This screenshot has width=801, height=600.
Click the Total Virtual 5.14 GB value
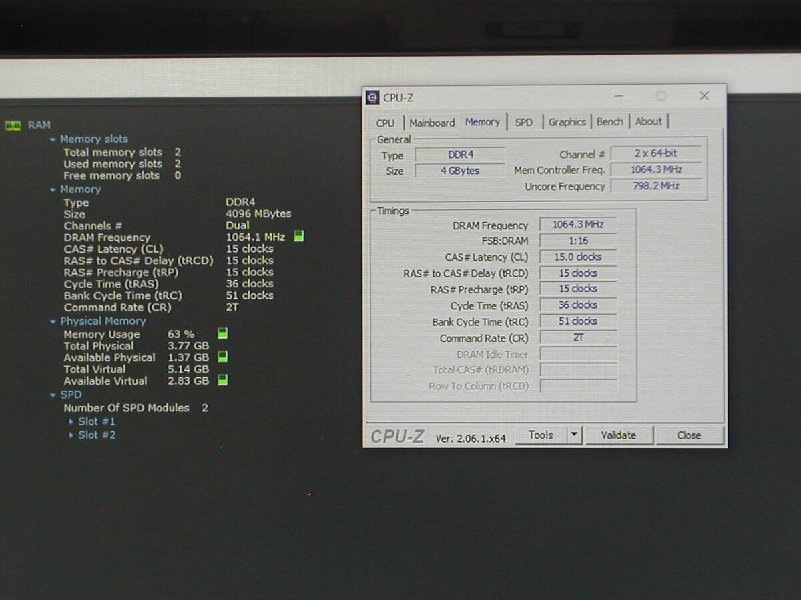click(x=188, y=369)
